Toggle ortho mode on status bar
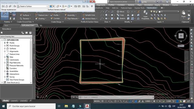 coord(112,101)
